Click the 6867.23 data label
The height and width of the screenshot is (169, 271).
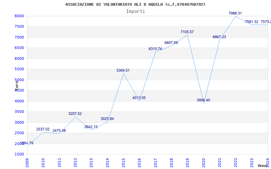click(x=219, y=37)
